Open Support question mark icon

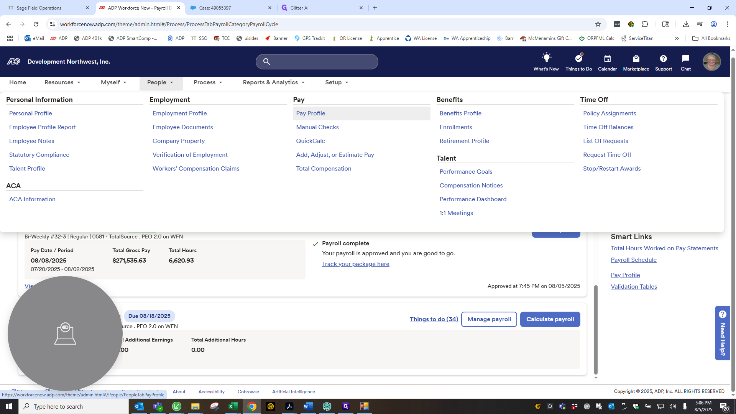click(663, 62)
